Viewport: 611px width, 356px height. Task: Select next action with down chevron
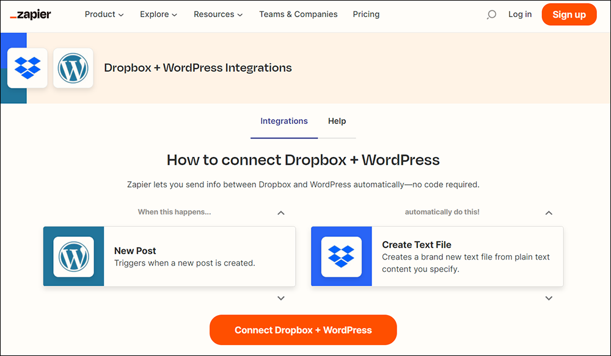coord(549,299)
